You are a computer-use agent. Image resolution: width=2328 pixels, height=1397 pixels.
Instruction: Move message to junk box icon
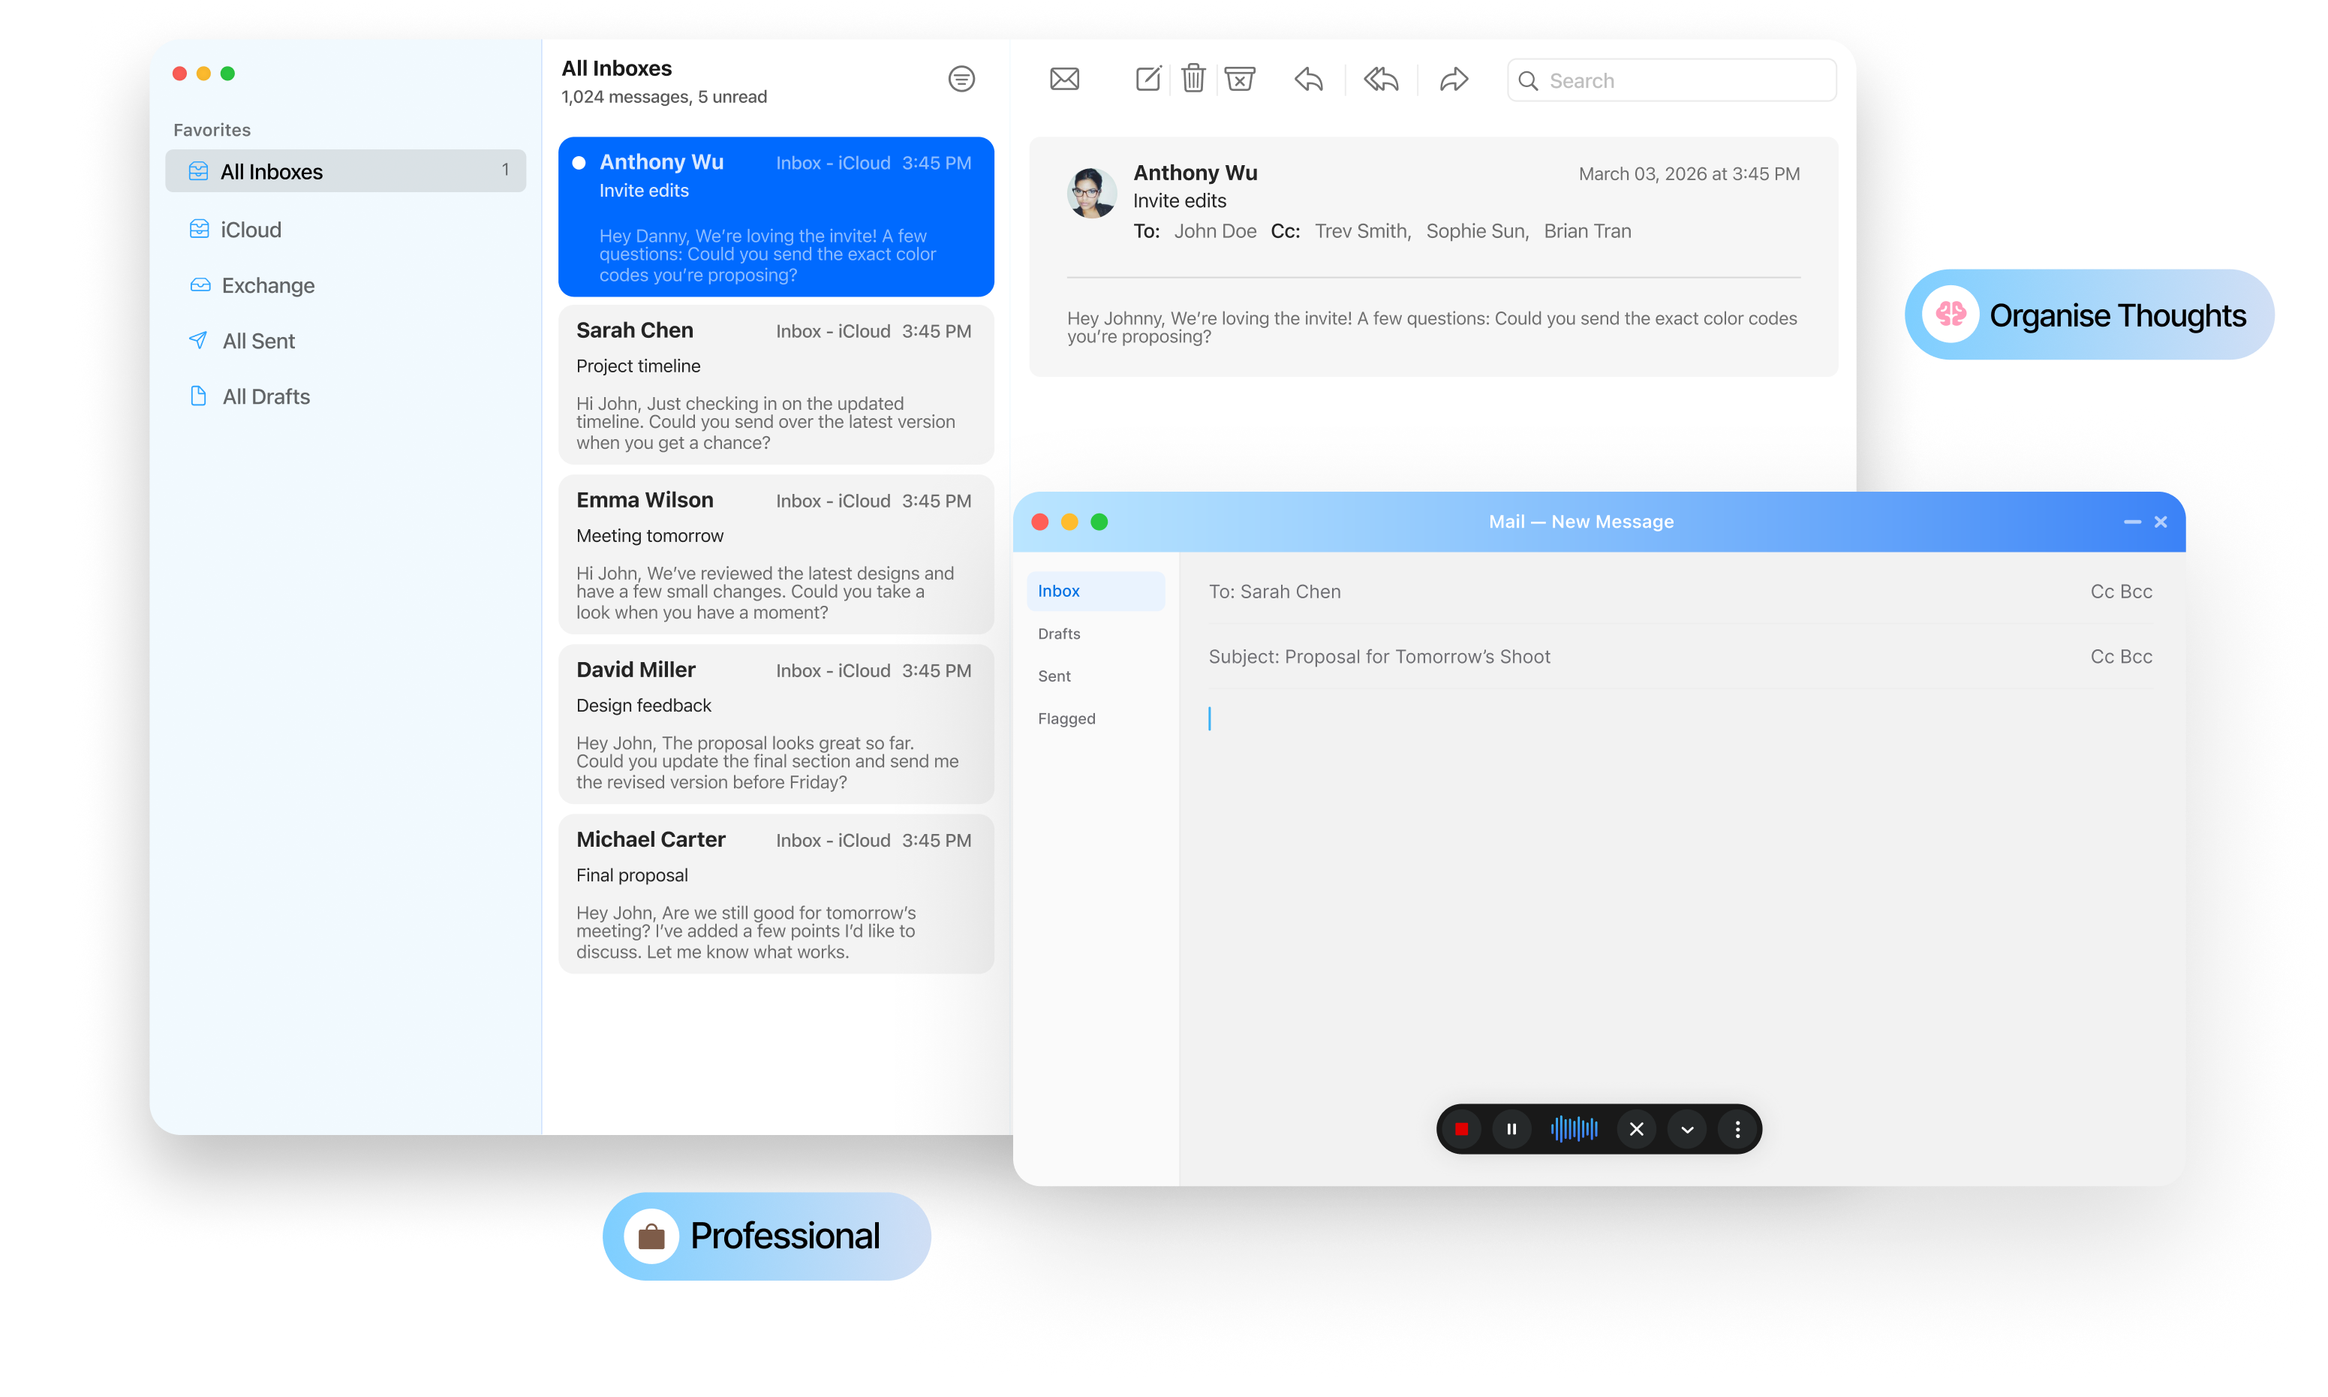[1241, 78]
